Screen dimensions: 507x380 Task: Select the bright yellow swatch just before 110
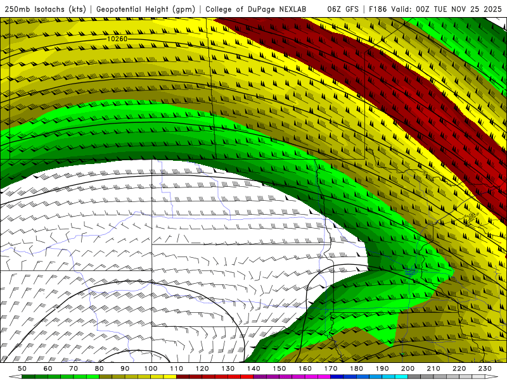(170, 377)
